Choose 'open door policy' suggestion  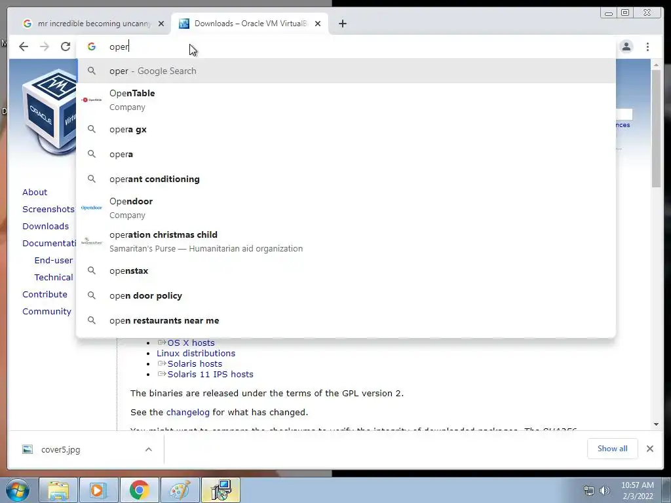pos(347,295)
